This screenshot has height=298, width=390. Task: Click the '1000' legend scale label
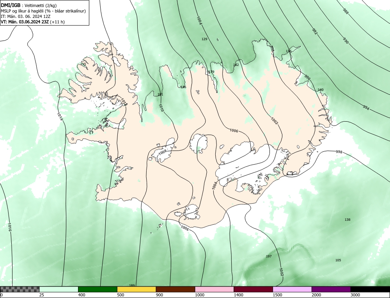click(x=200, y=295)
